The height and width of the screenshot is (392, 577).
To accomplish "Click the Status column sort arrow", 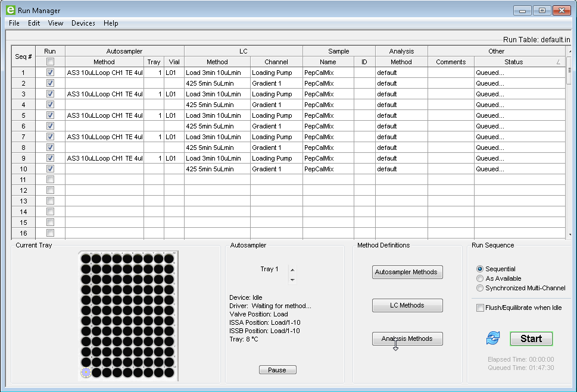I will pos(558,62).
